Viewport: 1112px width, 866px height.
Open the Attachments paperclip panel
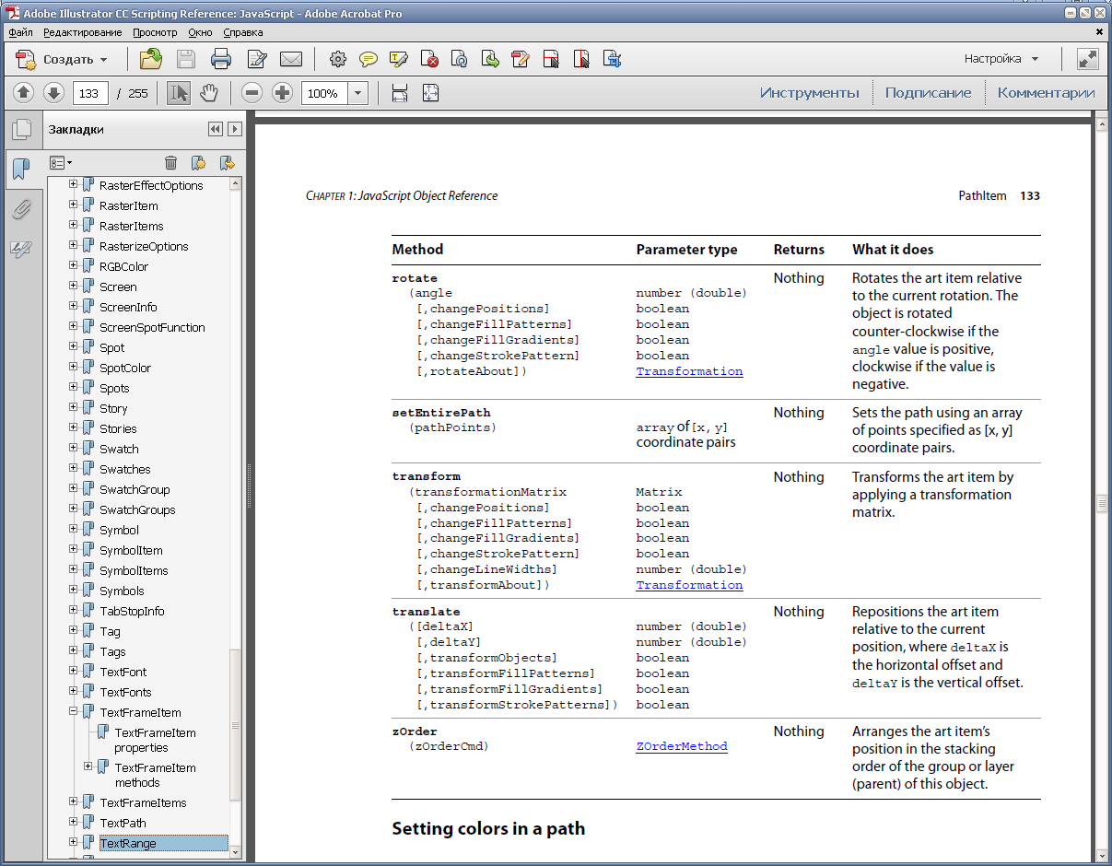tap(21, 209)
